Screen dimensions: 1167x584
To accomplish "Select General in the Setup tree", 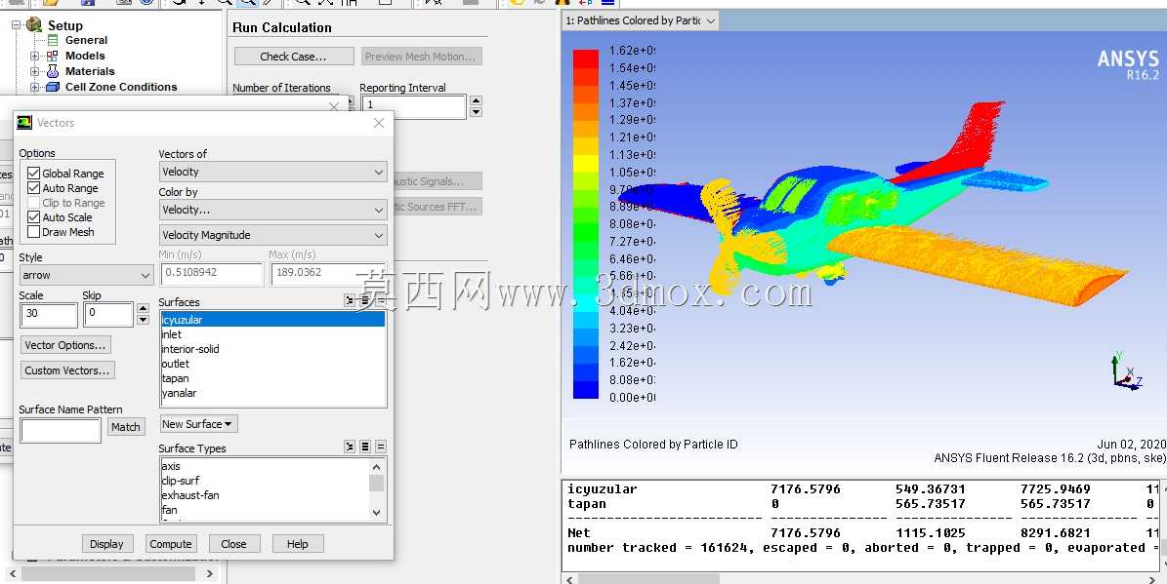I will pyautogui.click(x=86, y=40).
